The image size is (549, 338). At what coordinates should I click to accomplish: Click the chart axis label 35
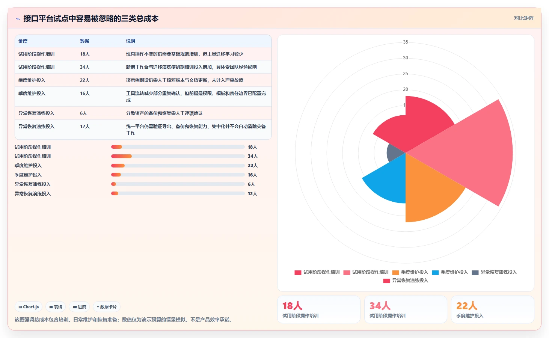406,42
